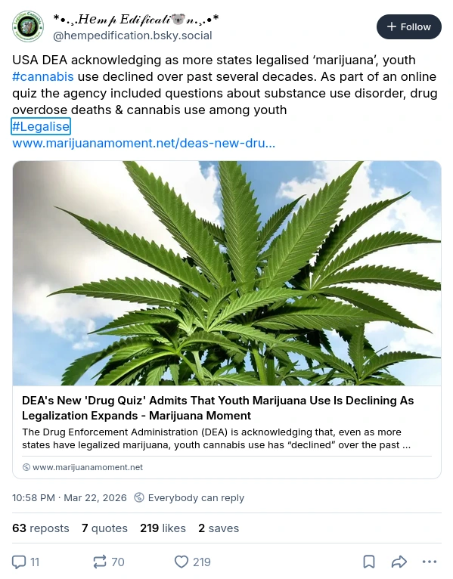
Task: Open the #Legalise hashtag
Action: pyautogui.click(x=41, y=126)
